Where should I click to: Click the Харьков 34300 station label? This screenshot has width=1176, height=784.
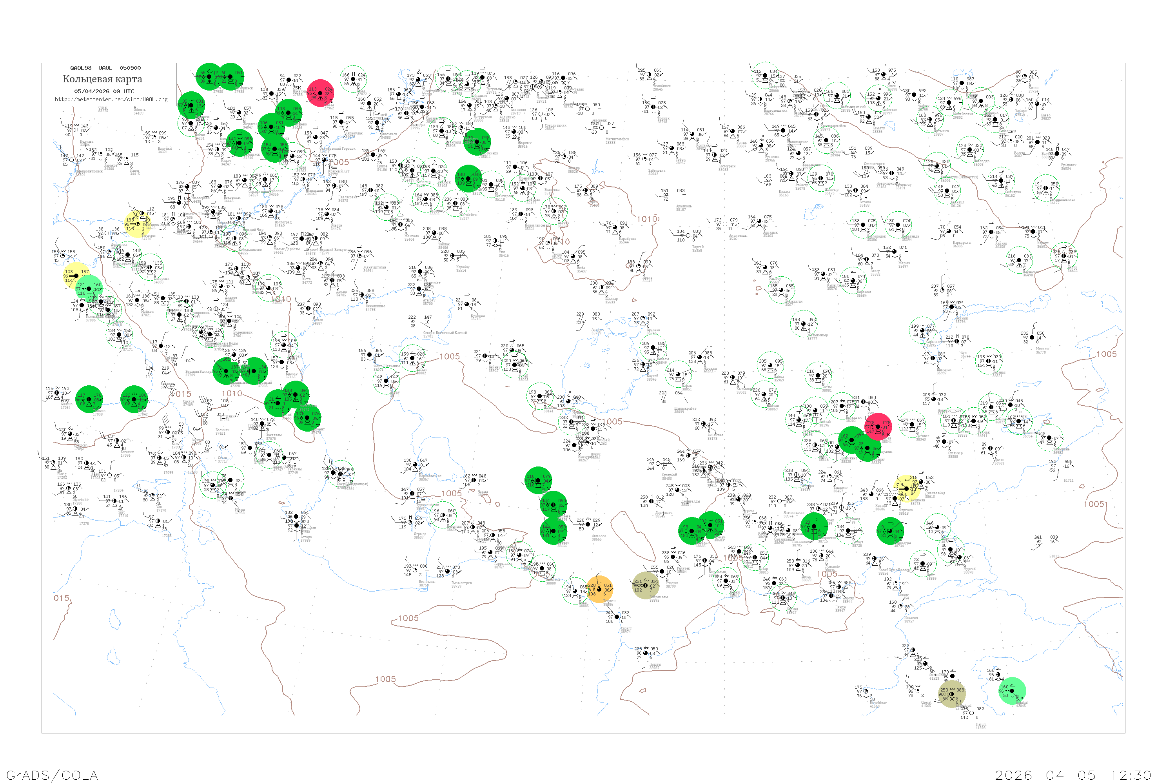click(x=110, y=167)
